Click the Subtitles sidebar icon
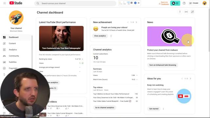210x118 pixels. [x=4, y=62]
